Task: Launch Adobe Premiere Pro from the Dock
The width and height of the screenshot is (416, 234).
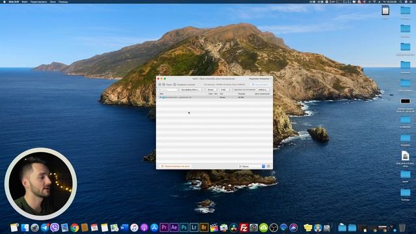Action: point(164,227)
